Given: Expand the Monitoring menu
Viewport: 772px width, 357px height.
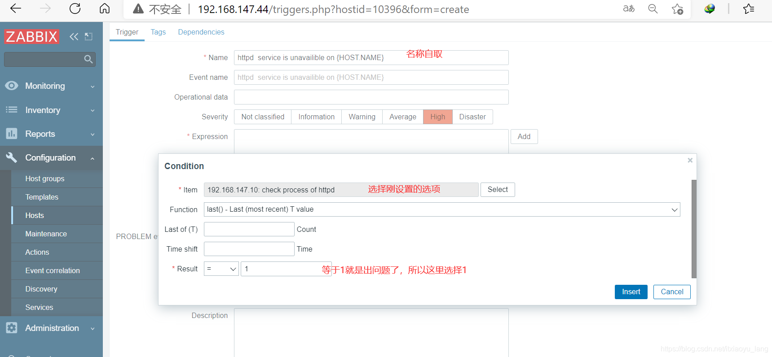Looking at the screenshot, I should (93, 87).
